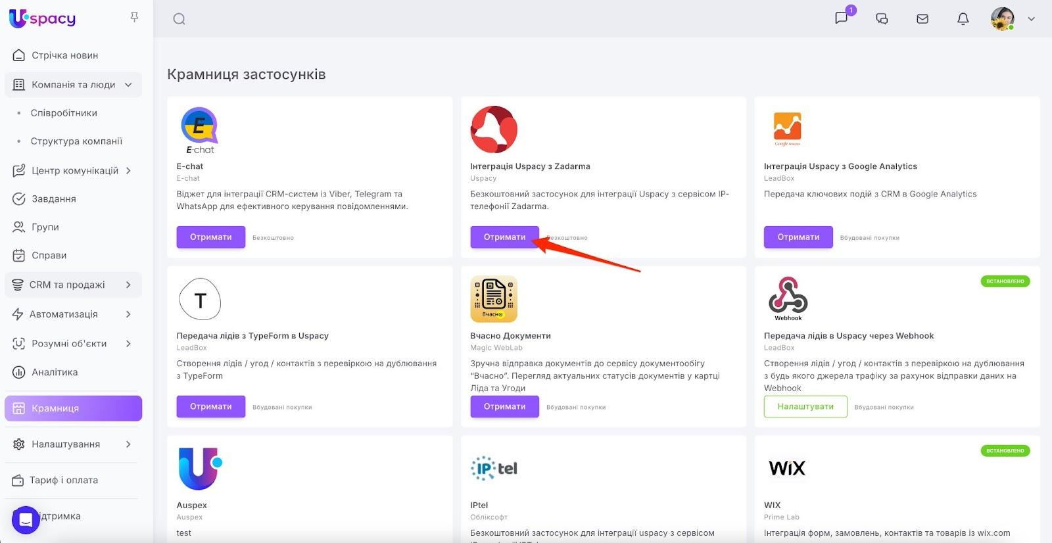Select Співробітники in the sidebar

pos(64,113)
